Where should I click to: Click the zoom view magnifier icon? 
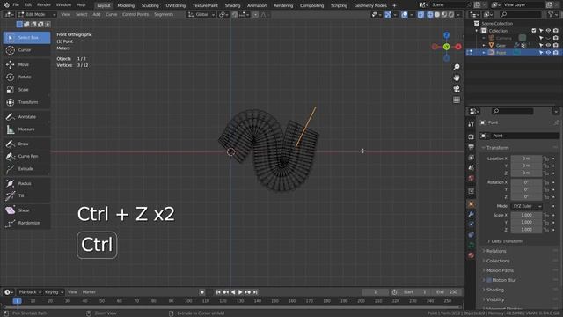tap(457, 67)
